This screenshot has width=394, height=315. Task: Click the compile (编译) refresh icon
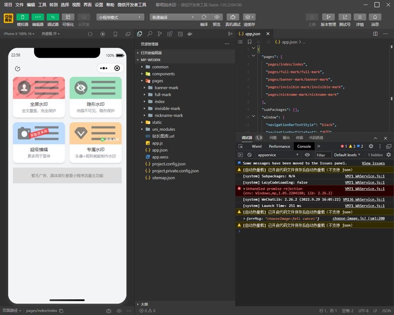point(204,17)
